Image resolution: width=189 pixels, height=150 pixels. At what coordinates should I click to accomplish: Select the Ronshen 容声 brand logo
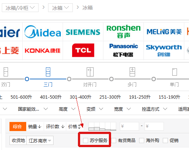(x=123, y=31)
